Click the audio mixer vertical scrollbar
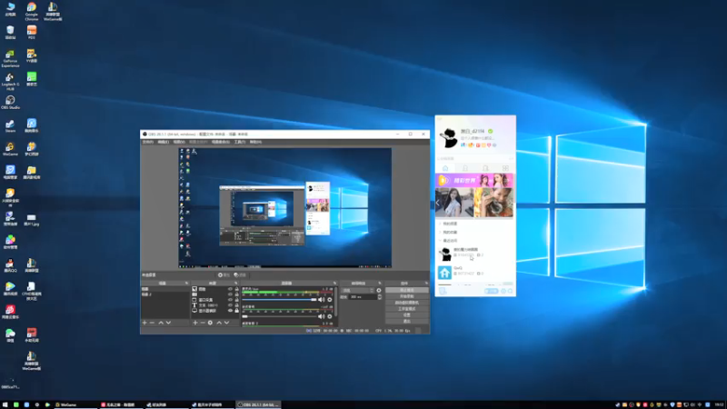Image resolution: width=727 pixels, height=409 pixels. click(x=335, y=302)
